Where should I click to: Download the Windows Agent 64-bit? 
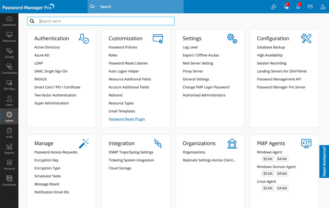pyautogui.click(x=282, y=159)
